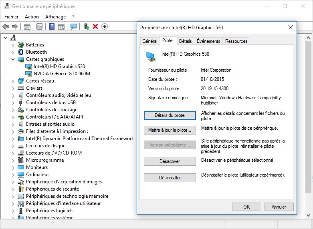Select Intel(R) Dynamic Platform and Thermal Framework
This screenshot has height=229, width=313.
(x=80, y=139)
